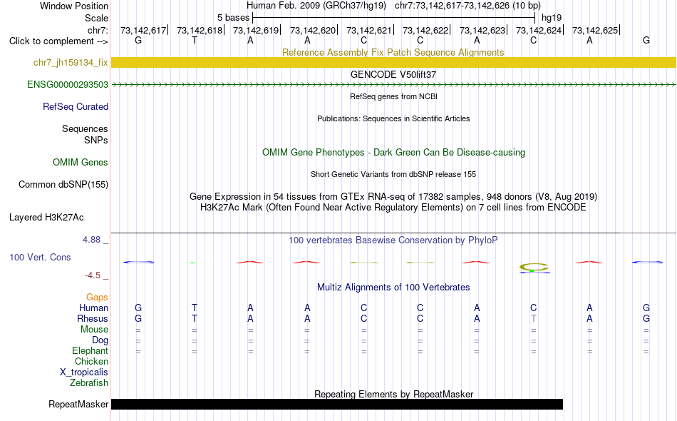
Task: Open 'Publications: Sequences in Scientific Articles' title
Action: [x=393, y=118]
